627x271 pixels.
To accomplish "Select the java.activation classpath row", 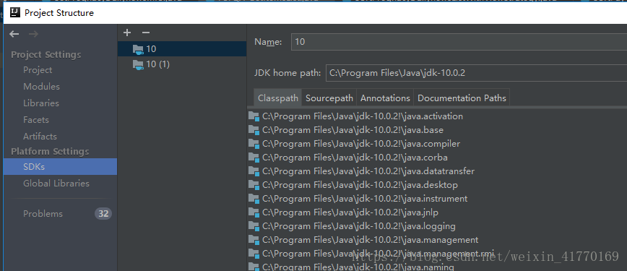I will 437,116.
